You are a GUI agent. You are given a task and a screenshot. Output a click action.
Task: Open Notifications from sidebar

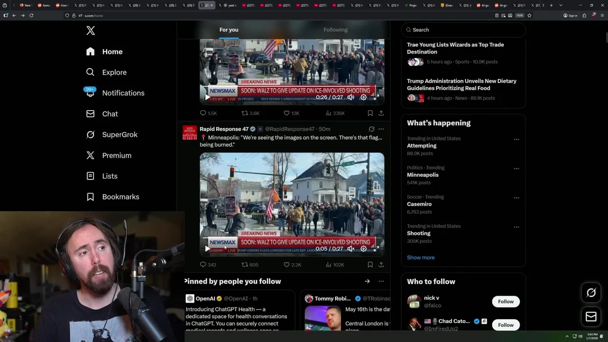[x=115, y=93]
